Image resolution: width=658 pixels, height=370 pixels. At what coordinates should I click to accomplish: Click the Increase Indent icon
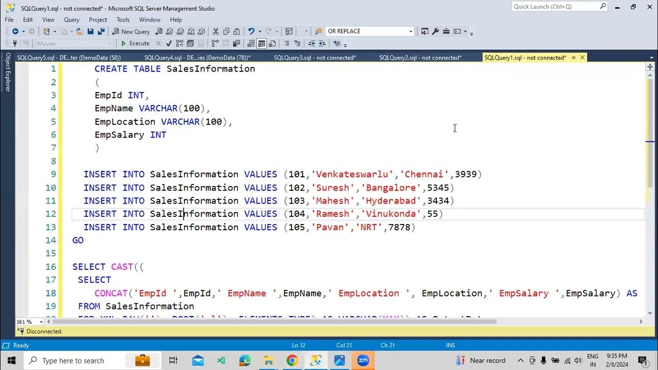point(322,43)
